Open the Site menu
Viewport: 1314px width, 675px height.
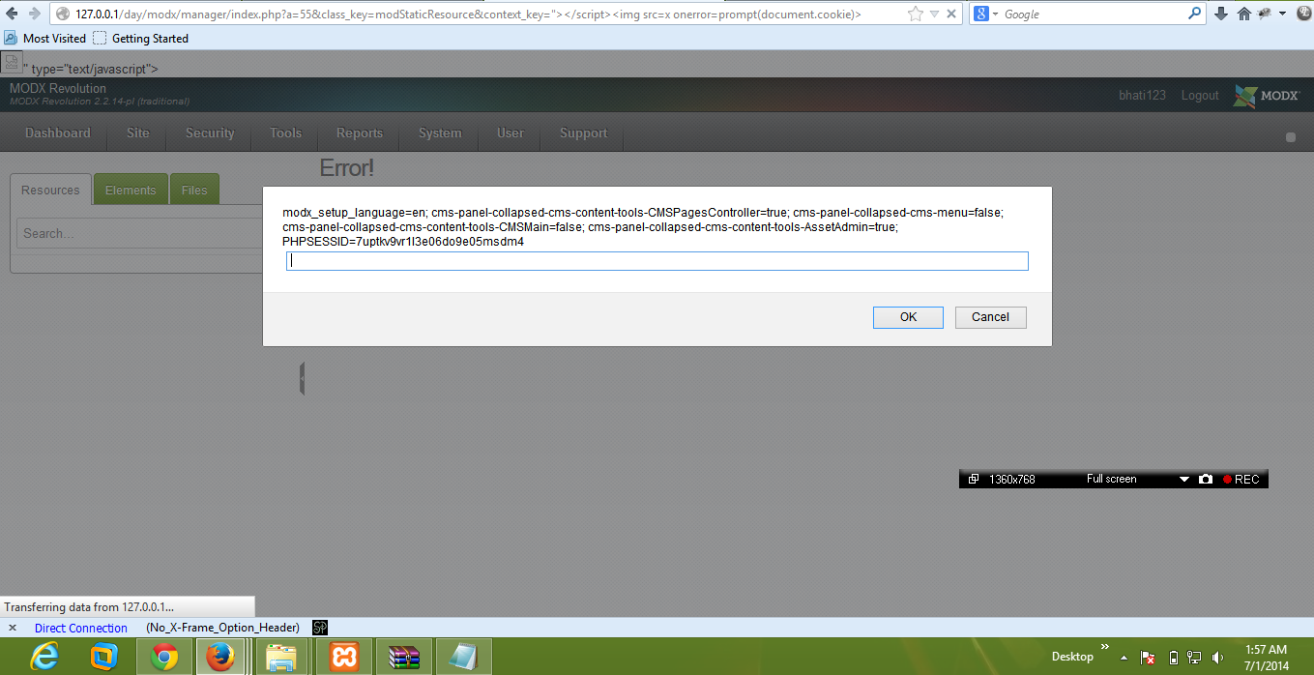coord(138,133)
